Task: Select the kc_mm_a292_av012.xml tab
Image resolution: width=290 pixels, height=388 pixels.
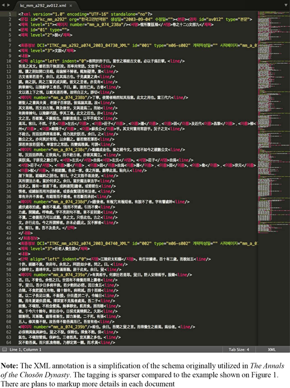Action: point(45,5)
